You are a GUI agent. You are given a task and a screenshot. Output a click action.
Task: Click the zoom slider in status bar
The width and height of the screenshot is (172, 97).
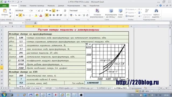[160, 91]
